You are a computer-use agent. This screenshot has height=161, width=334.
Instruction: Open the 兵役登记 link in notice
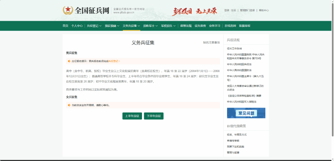(x=113, y=61)
